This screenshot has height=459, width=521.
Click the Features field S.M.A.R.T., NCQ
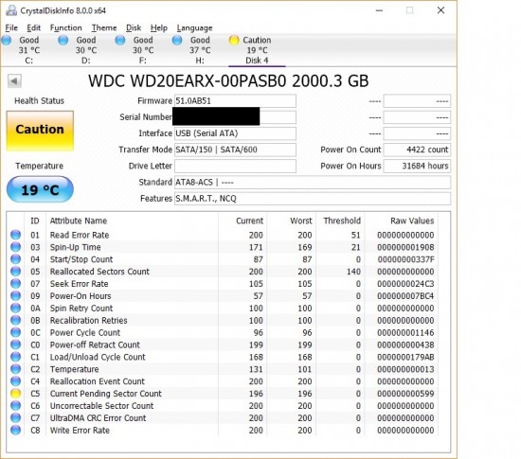[x=313, y=199]
